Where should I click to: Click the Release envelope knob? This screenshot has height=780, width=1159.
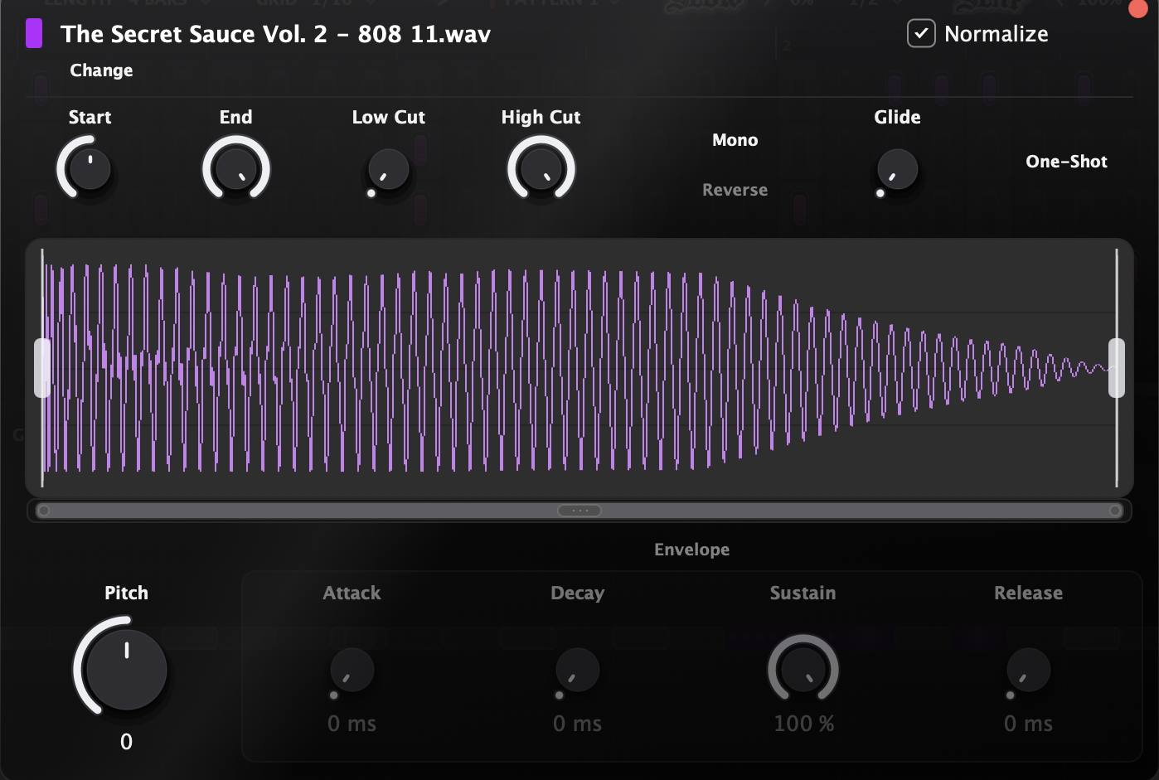(x=1028, y=671)
